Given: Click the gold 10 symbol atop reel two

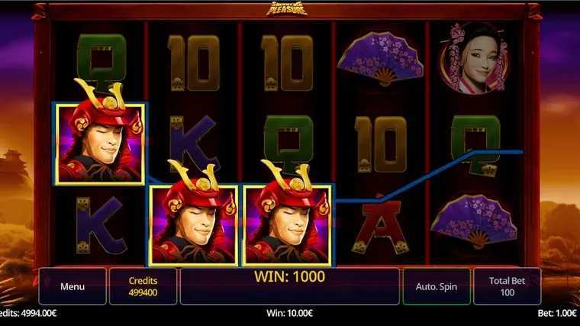Looking at the screenshot, I should [x=193, y=63].
